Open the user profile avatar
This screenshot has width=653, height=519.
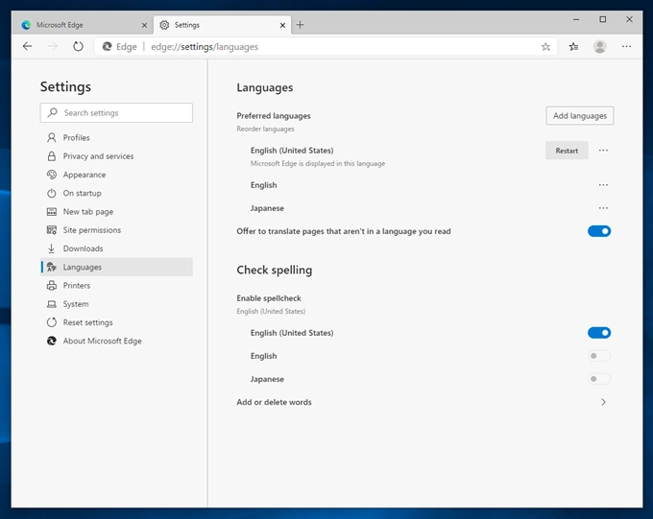pos(599,47)
